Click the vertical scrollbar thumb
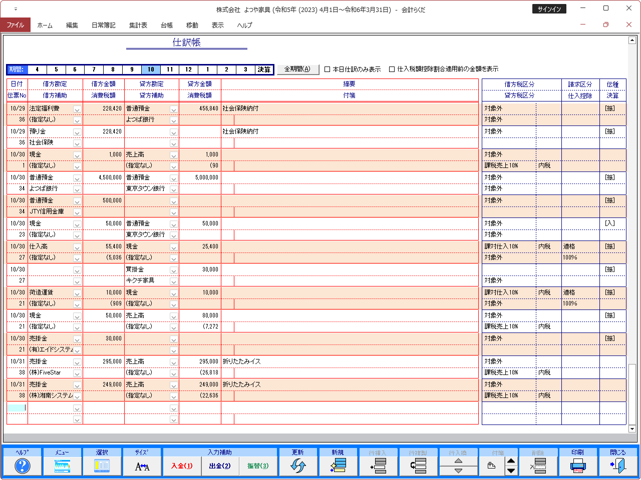Viewport: 641px width, 480px height. click(632, 394)
